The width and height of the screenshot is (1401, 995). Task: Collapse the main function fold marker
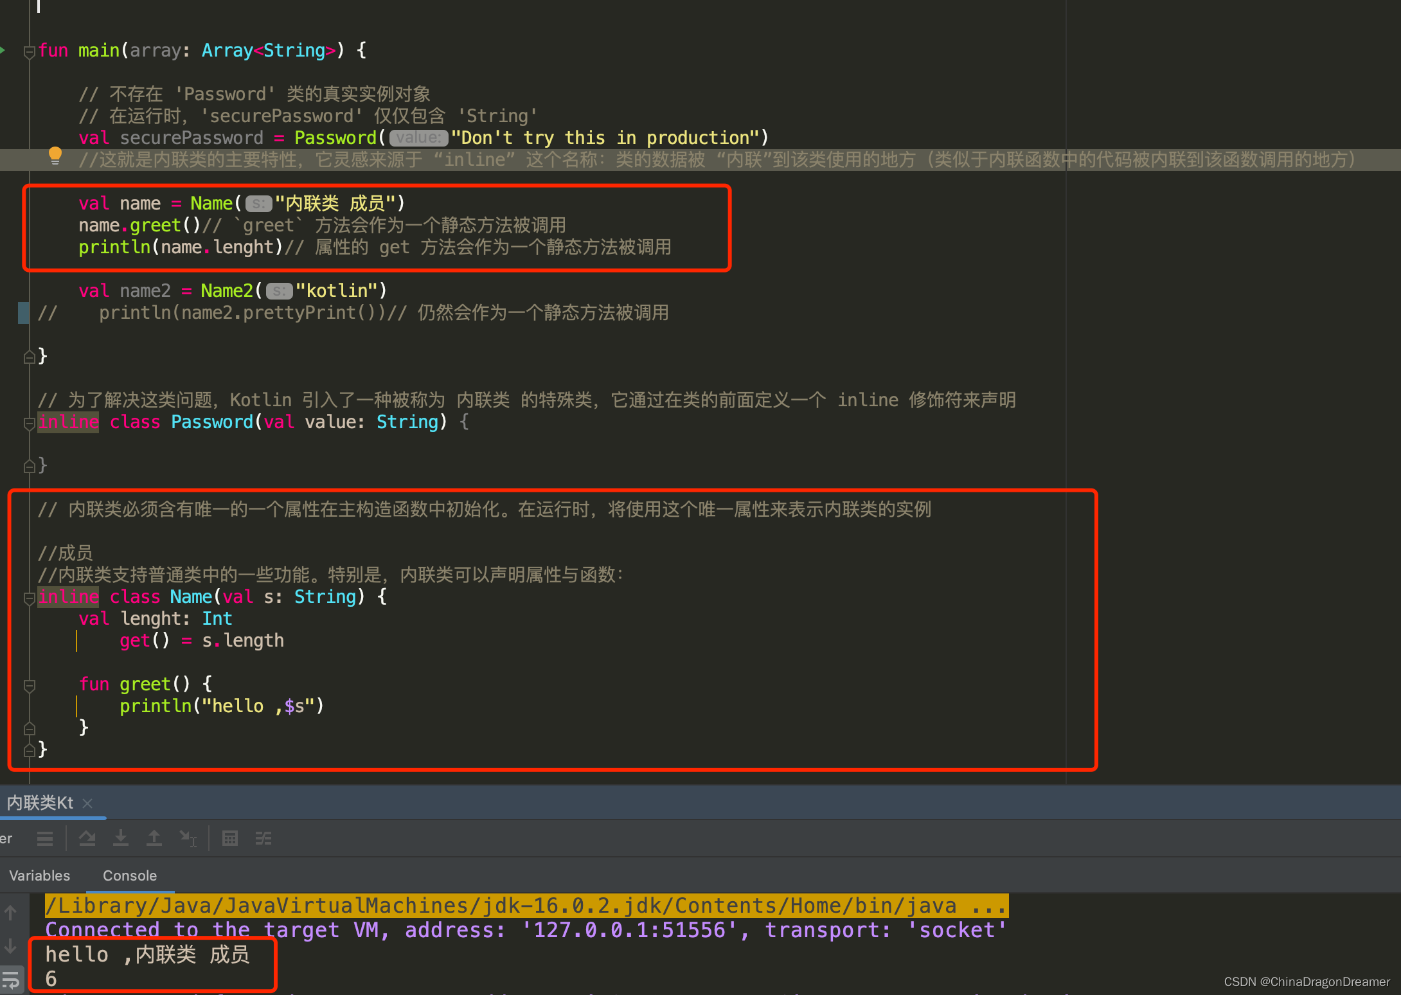pos(29,51)
